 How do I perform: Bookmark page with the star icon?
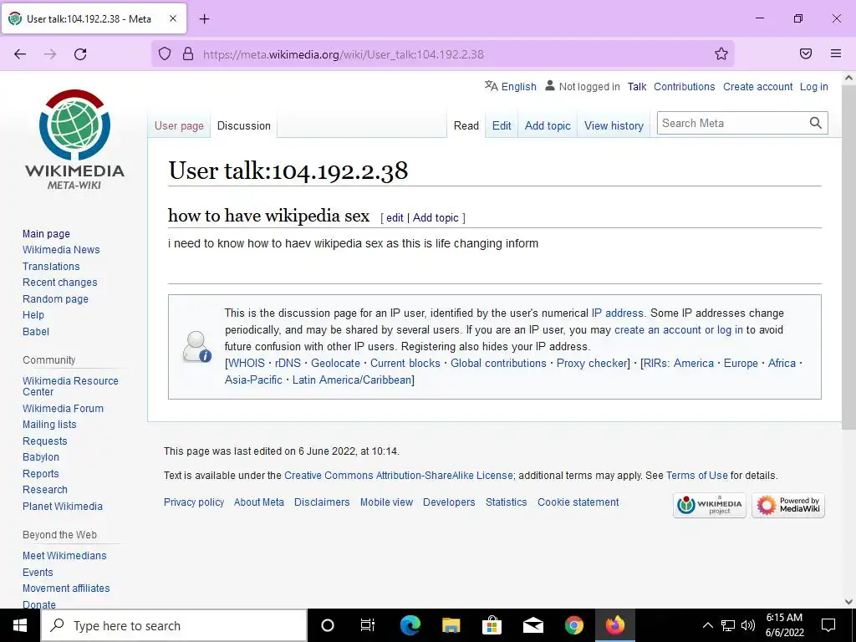[x=721, y=53]
